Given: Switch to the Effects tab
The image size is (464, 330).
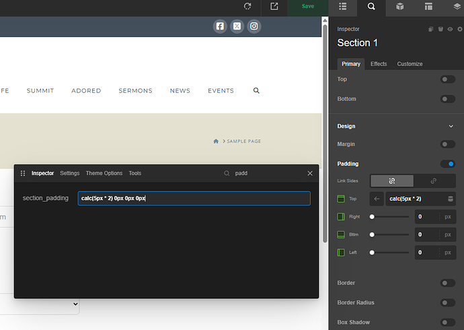Looking at the screenshot, I should [379, 64].
